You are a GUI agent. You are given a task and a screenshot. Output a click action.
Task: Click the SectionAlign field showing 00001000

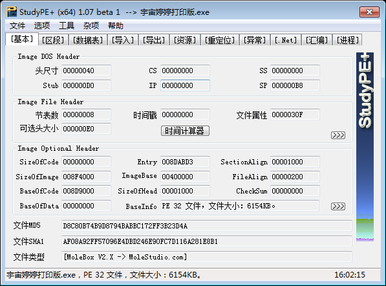[295, 162]
